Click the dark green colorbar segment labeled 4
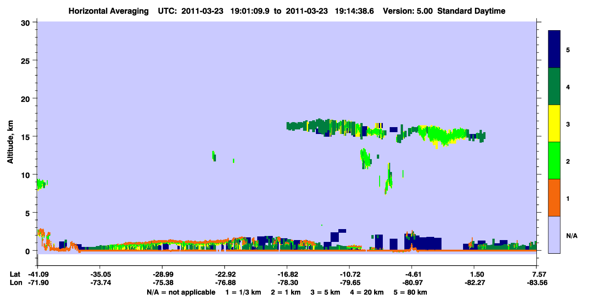The height and width of the screenshot is (305, 596). click(554, 86)
